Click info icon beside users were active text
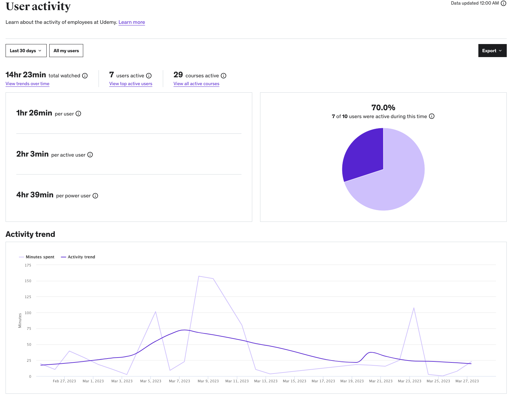The image size is (511, 397). point(432,116)
